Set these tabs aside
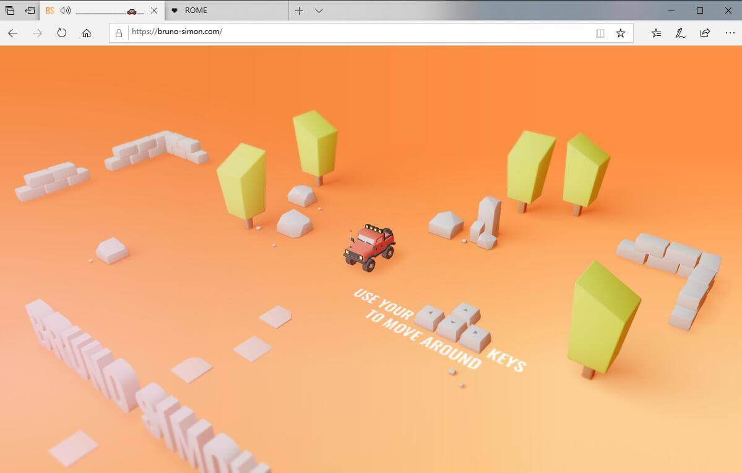The width and height of the screenshot is (742, 473). [x=30, y=11]
